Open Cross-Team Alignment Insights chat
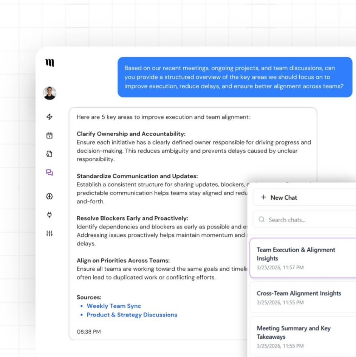 [303, 297]
